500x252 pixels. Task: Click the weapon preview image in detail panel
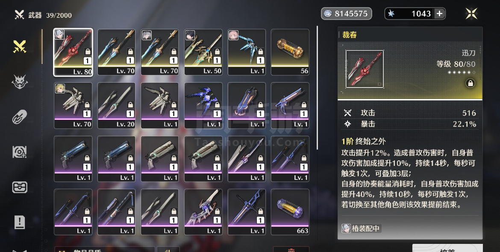[x=365, y=69]
